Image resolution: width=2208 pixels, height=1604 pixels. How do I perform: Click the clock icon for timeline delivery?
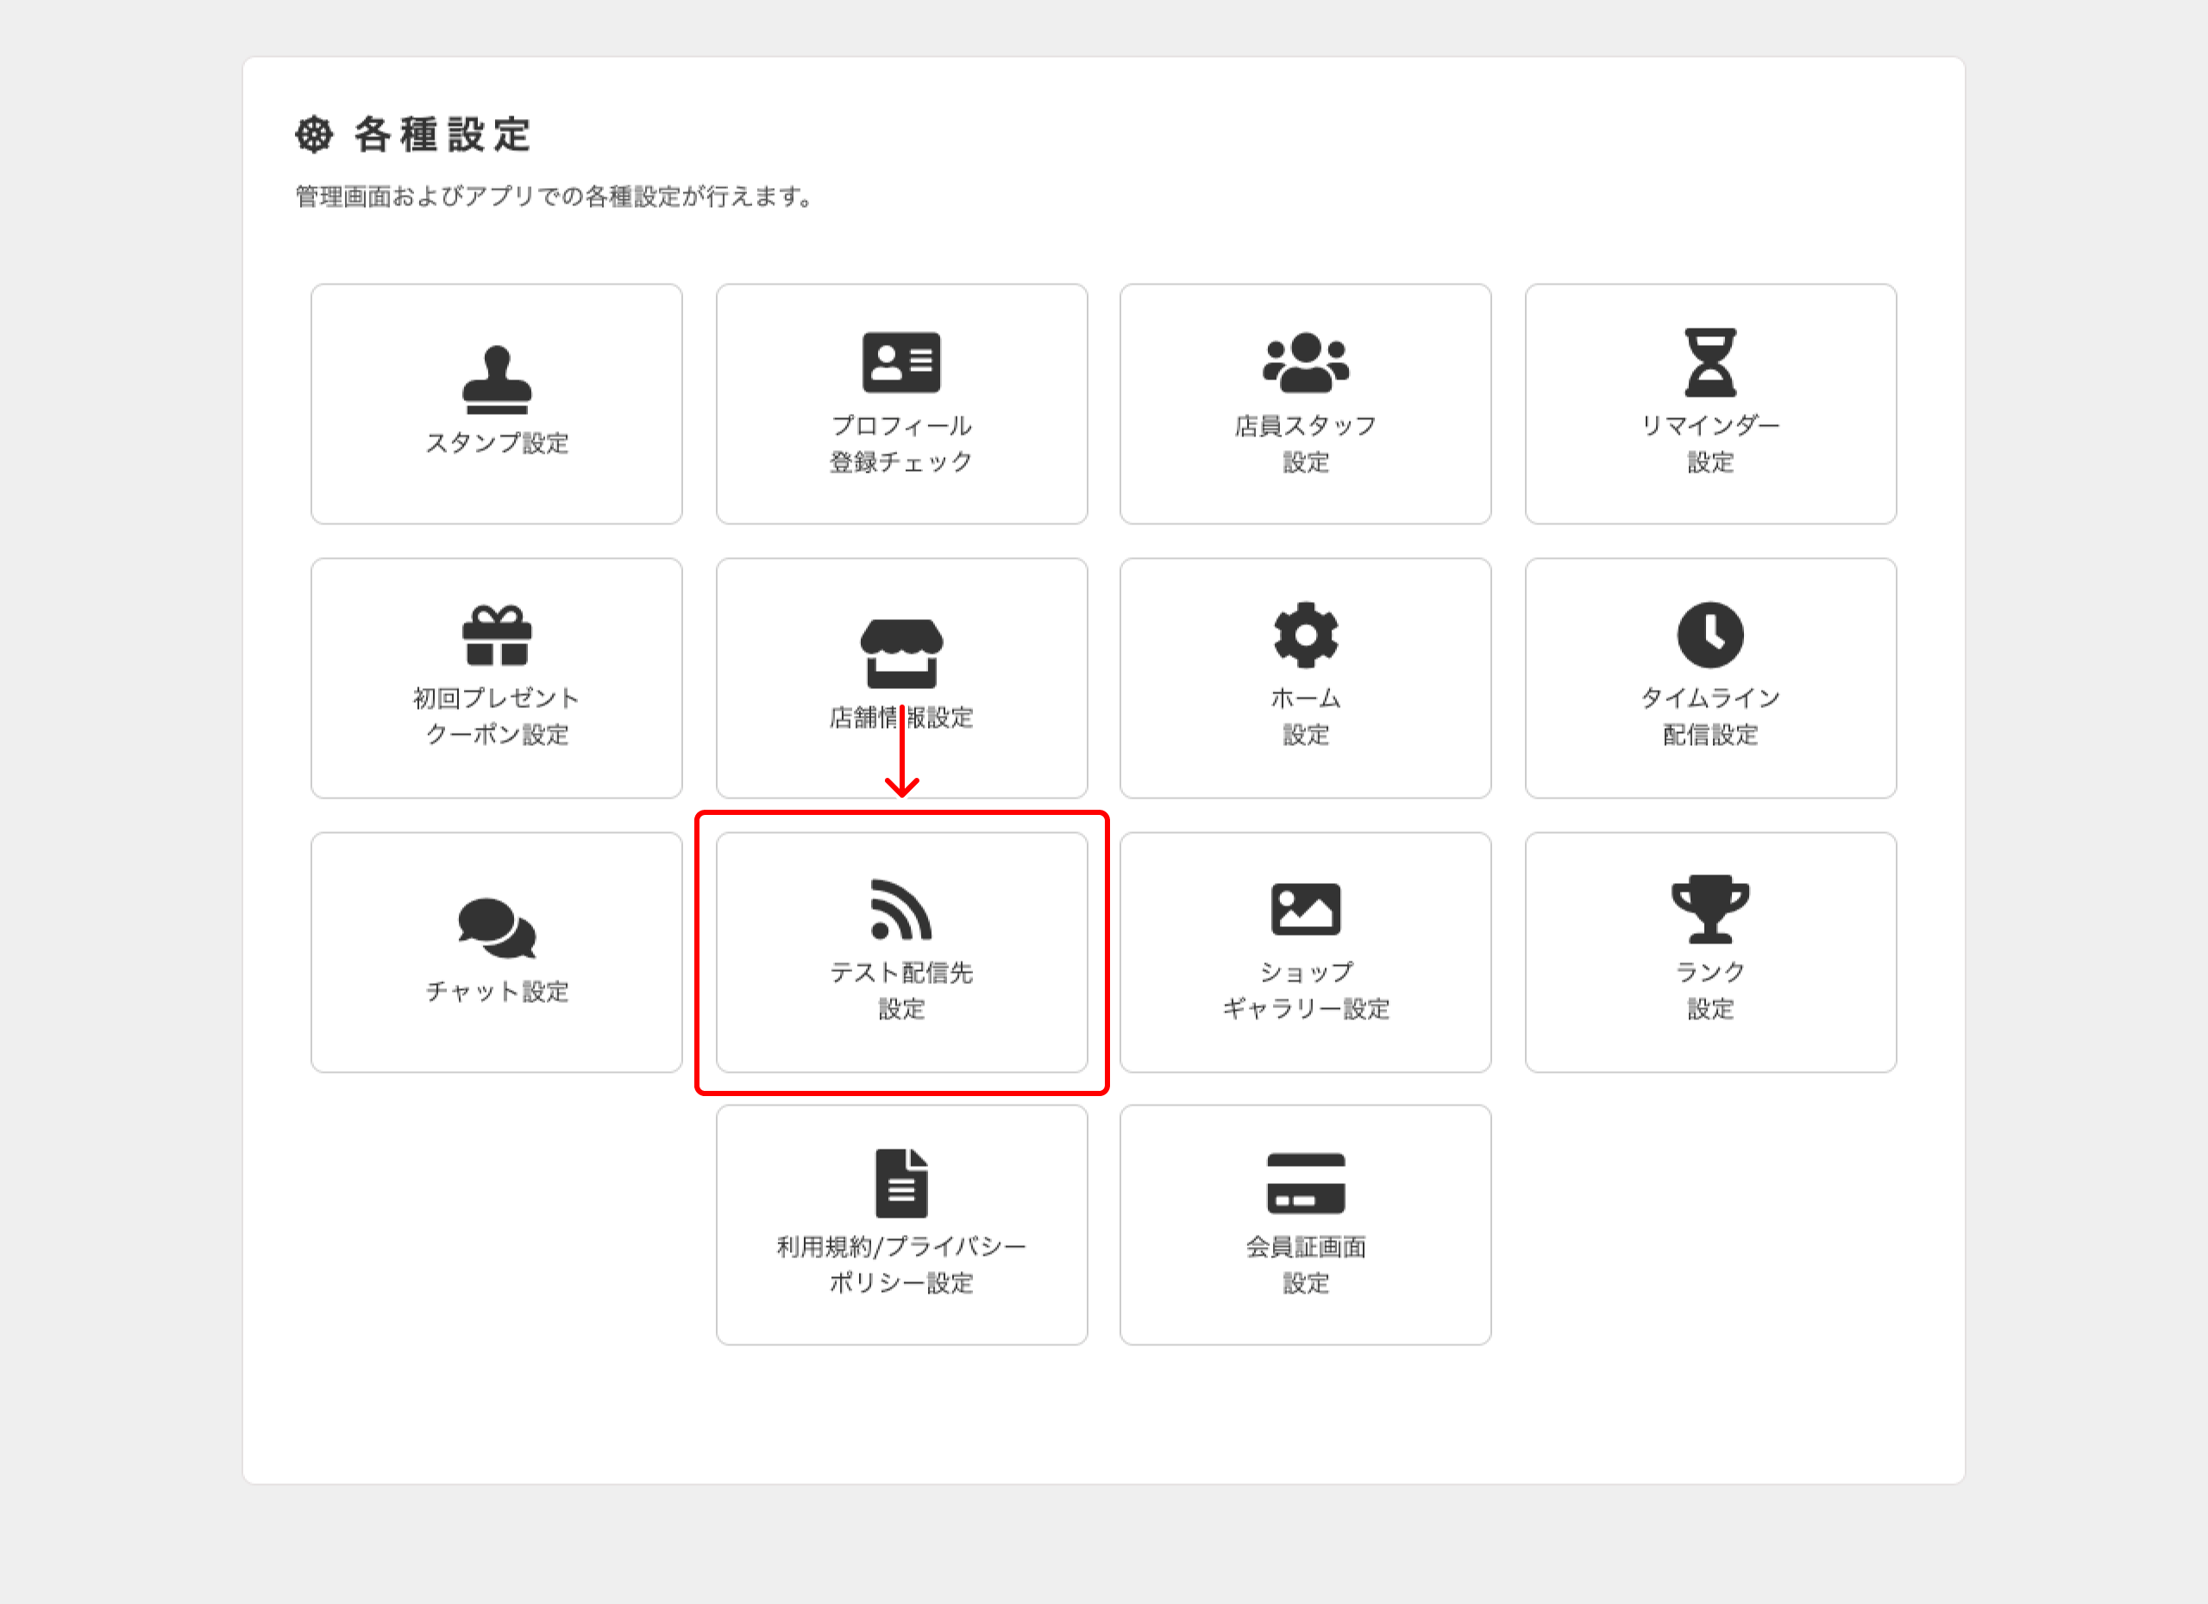[x=1710, y=636]
